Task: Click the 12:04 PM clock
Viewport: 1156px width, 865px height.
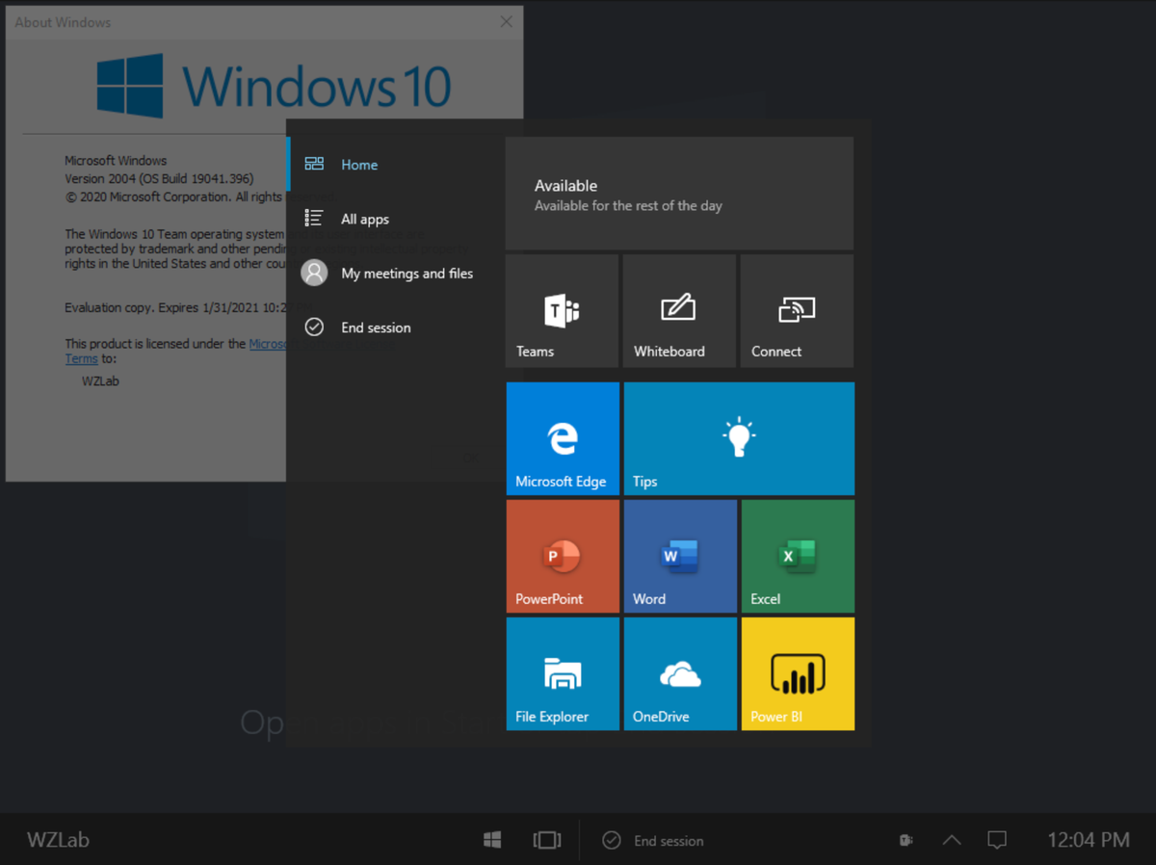Action: 1089,840
